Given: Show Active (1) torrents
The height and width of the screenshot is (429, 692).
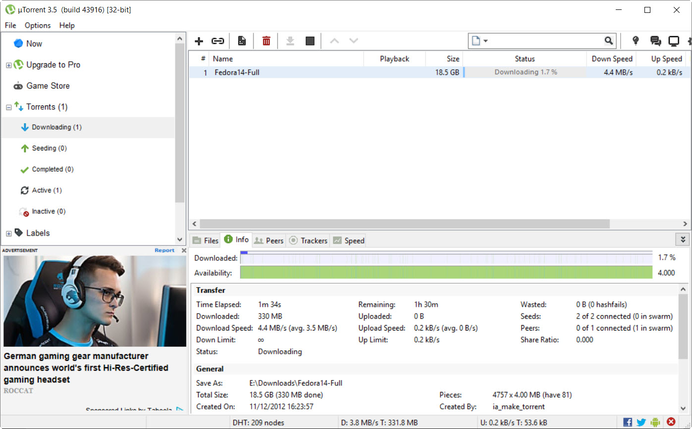Looking at the screenshot, I should point(47,191).
